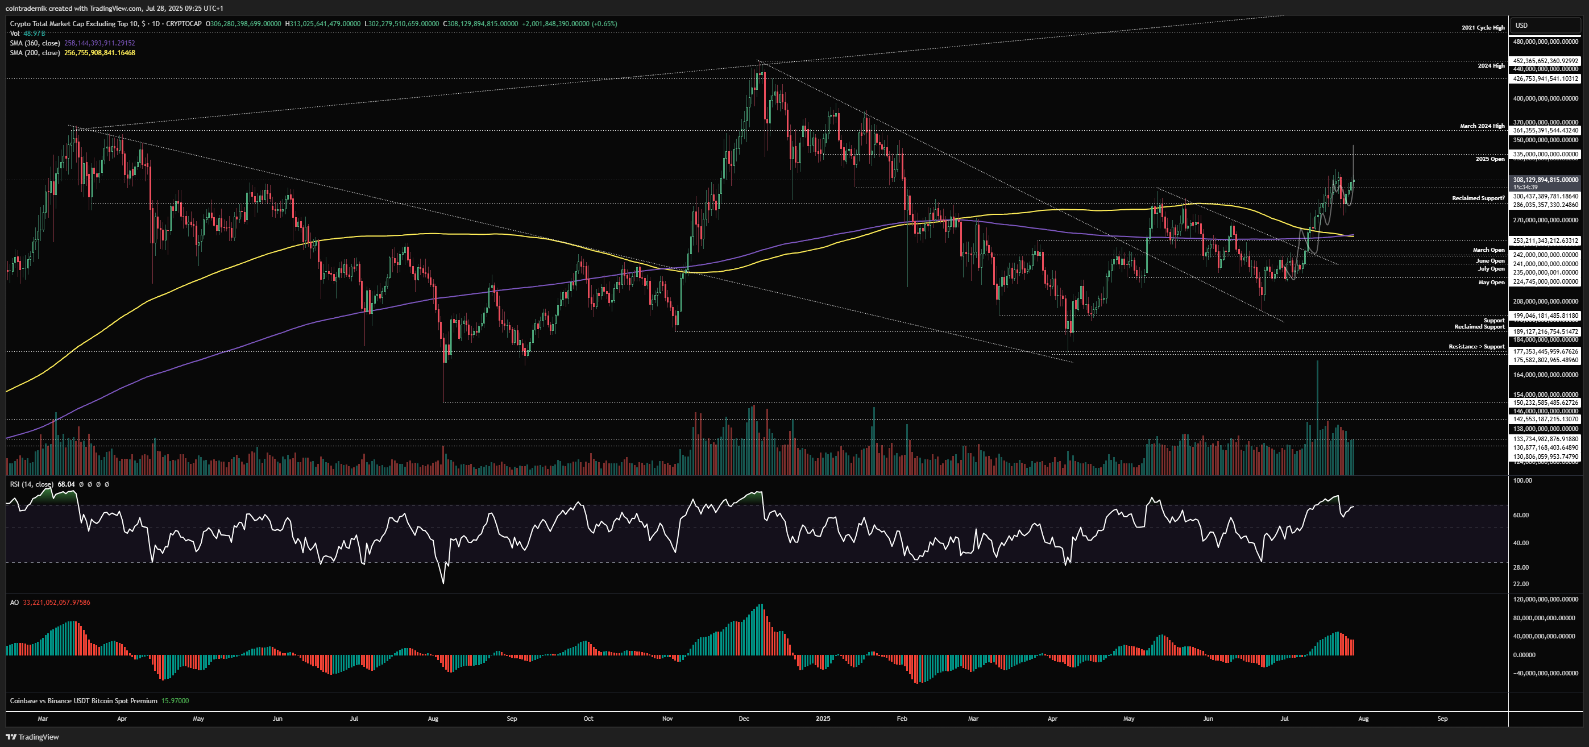Click the Reclaimed Support? label with question mark
This screenshot has height=747, width=1589.
click(1478, 198)
